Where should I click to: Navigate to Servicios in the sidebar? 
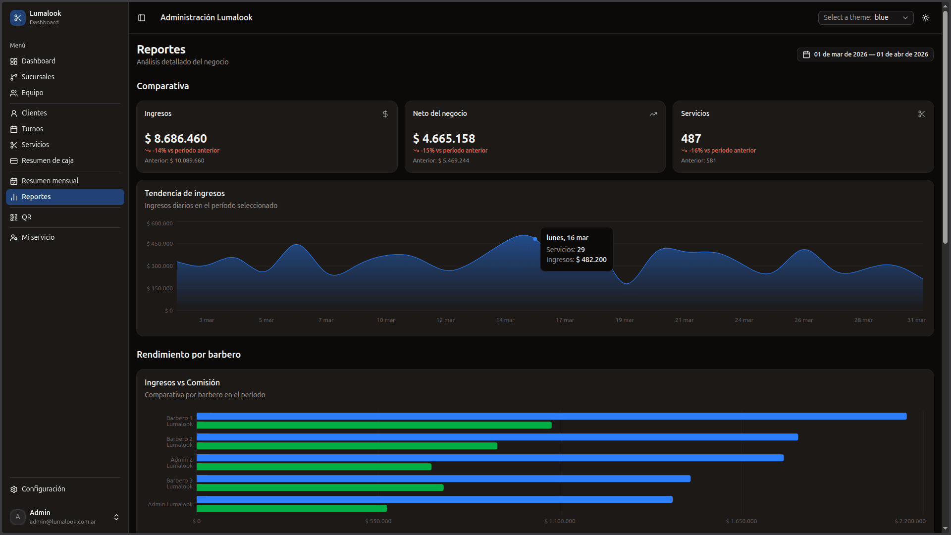[x=65, y=145]
